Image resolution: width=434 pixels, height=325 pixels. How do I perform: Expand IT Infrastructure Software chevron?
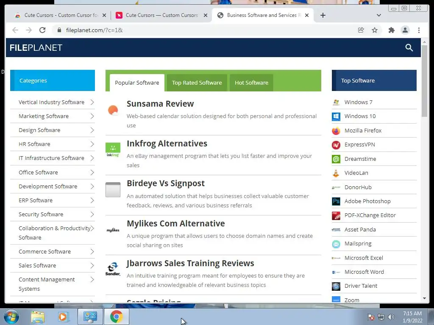click(x=92, y=158)
